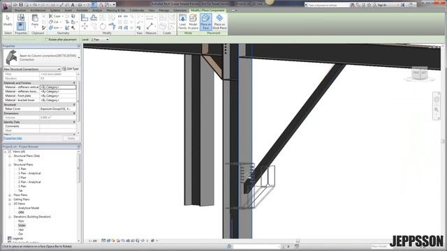Open the Type Properties ribbon button

21,18
